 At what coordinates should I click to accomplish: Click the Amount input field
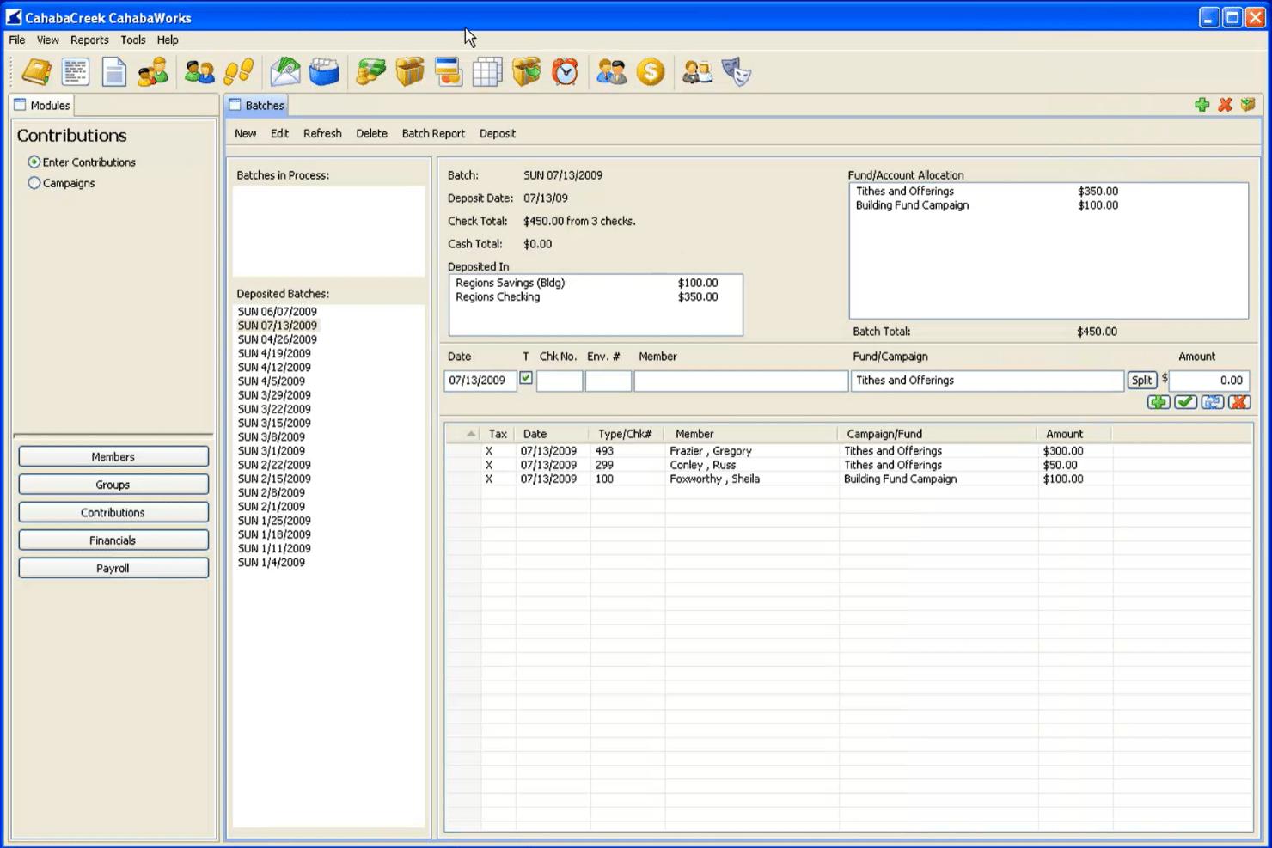[1208, 381]
